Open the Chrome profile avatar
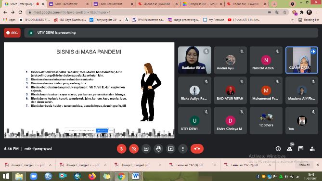Screen dimensions: 322x181 coord(309,13)
